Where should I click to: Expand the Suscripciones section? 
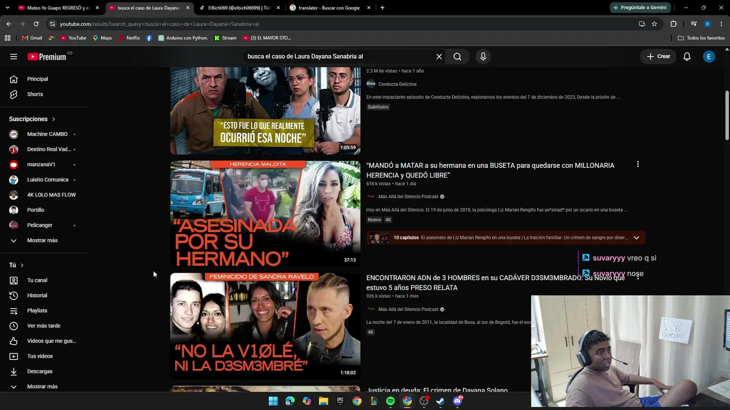coord(32,119)
